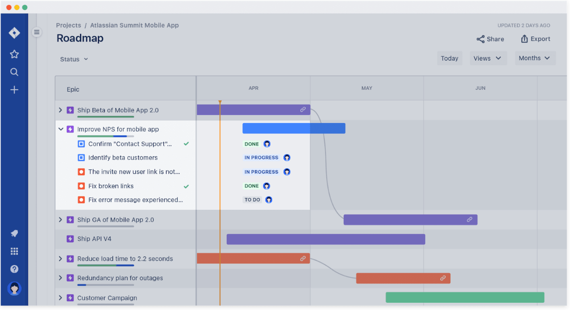
Task: Open the notifications megaphone icon in the sidebar
Action: [x=14, y=234]
